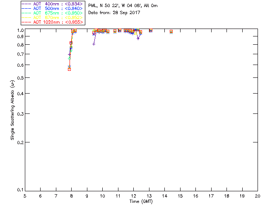The width and height of the screenshot is (265, 212).
Task: Select the purple plus dip point after 12 GMT
Action: point(138,39)
